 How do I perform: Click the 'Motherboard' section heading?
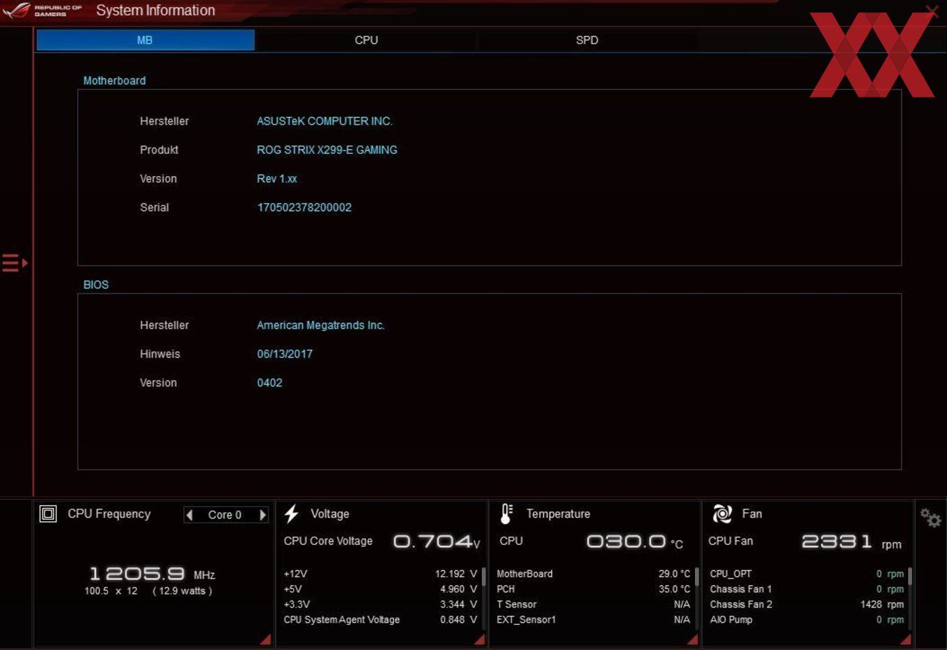[x=115, y=81]
